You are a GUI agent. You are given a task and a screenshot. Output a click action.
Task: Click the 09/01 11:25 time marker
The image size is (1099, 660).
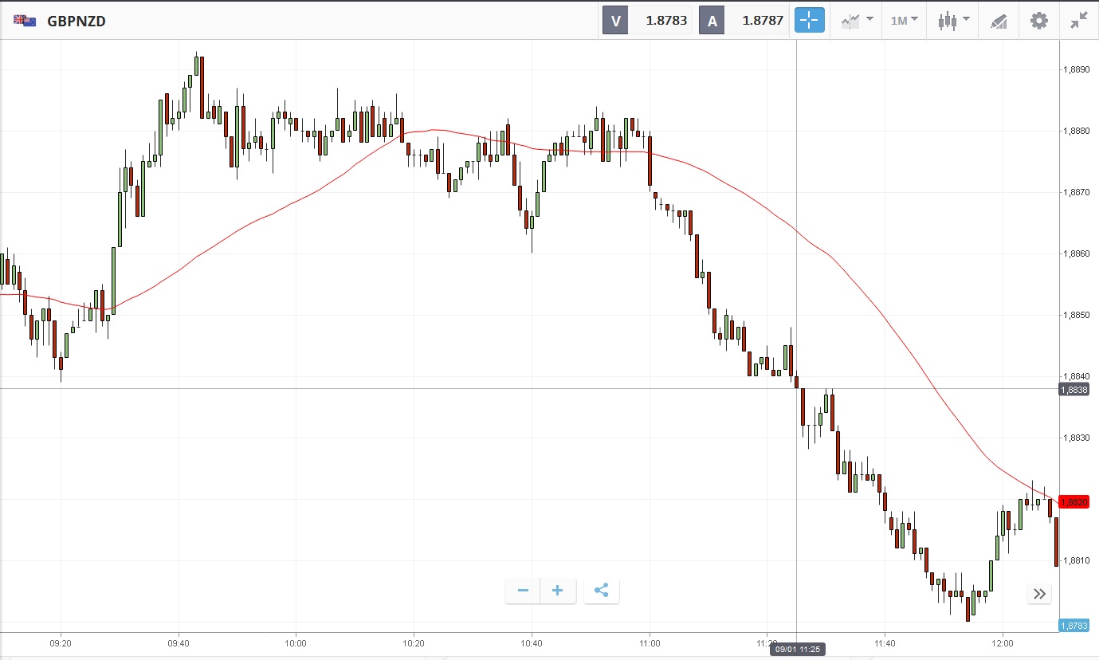click(797, 649)
